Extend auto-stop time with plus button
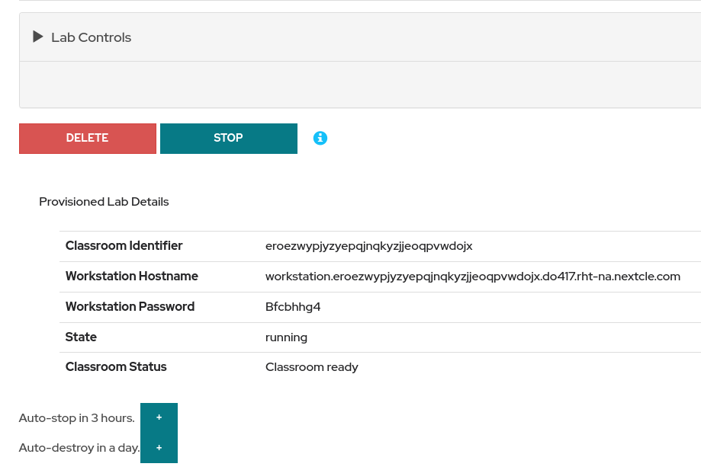Screen dimensions: 701x470 pyautogui.click(x=159, y=417)
